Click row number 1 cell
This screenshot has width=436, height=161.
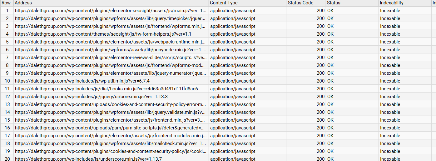(7, 11)
